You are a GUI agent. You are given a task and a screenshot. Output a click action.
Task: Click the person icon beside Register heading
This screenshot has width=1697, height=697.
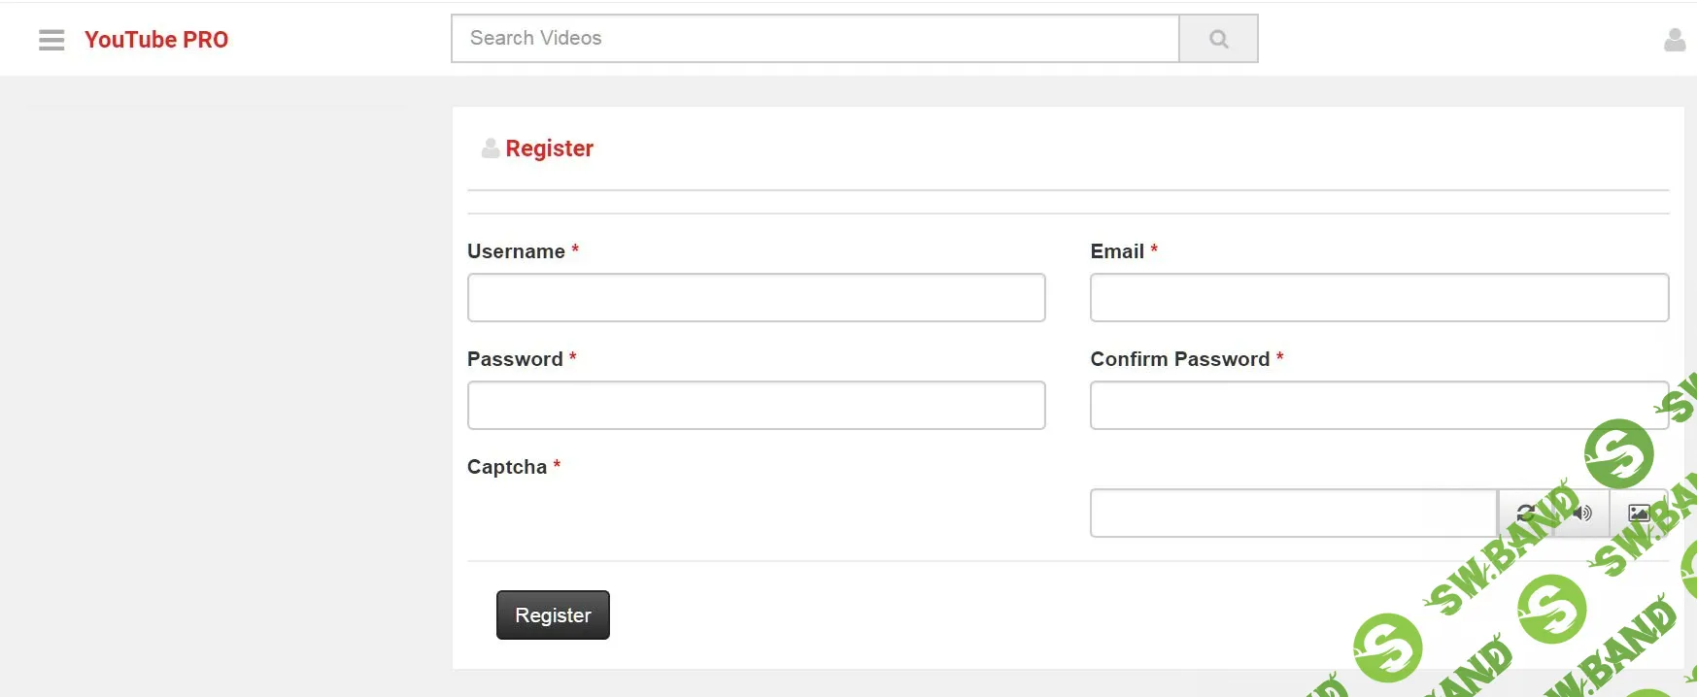[x=491, y=149]
